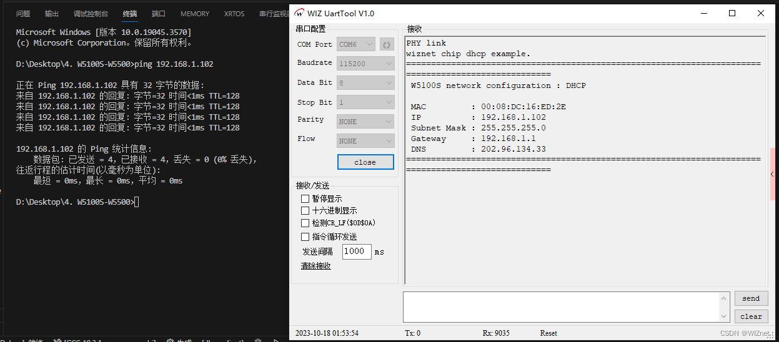The height and width of the screenshot is (342, 779).
Task: Enable the 暂停显示 checkbox
Action: [x=305, y=198]
